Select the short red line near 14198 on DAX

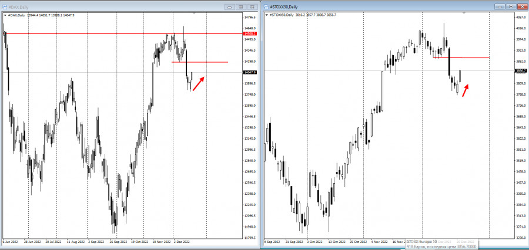click(200, 62)
